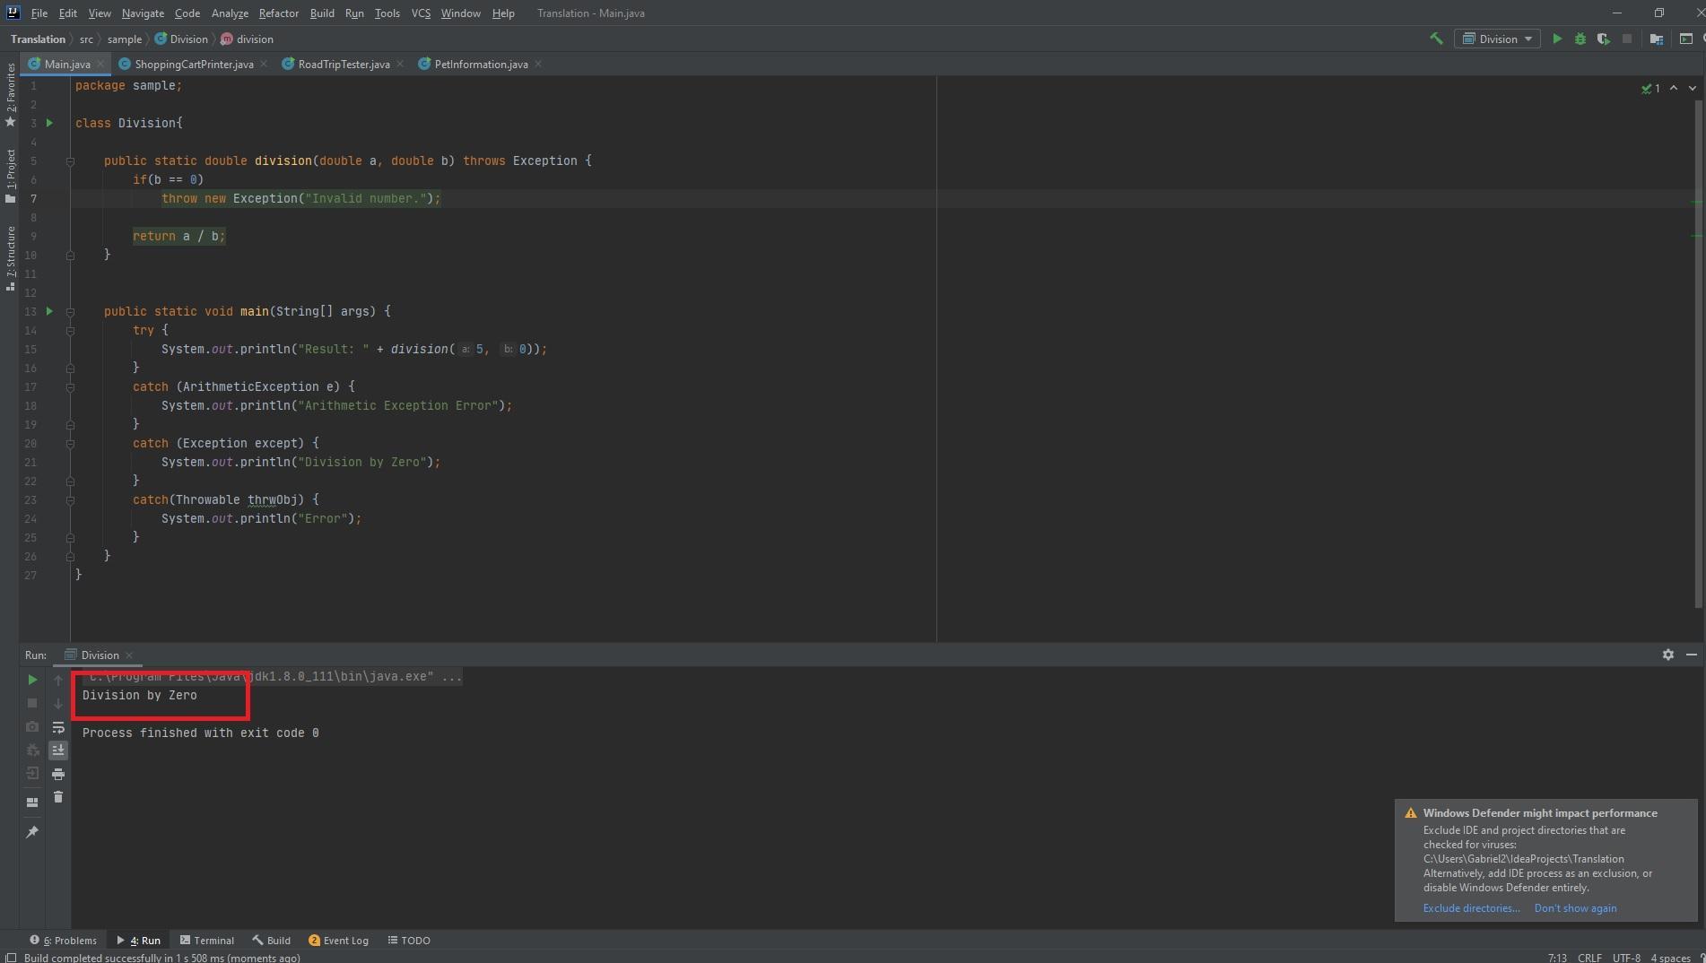Click the editor vertical scrollbar

[x=1698, y=359]
